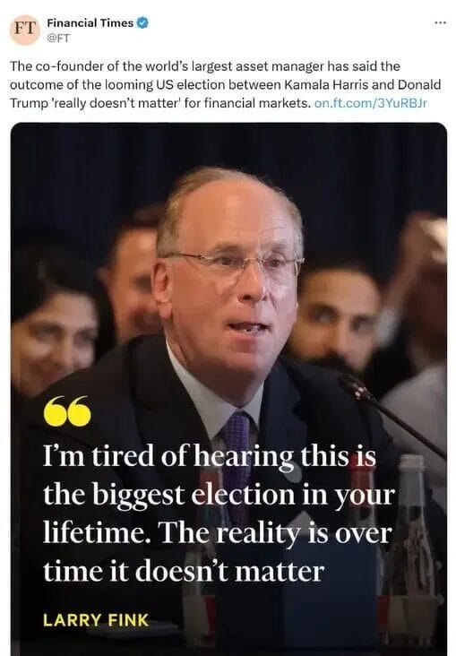Viewport: 456px width, 656px height.
Task: Open the three-dot more options menu
Action: [440, 22]
